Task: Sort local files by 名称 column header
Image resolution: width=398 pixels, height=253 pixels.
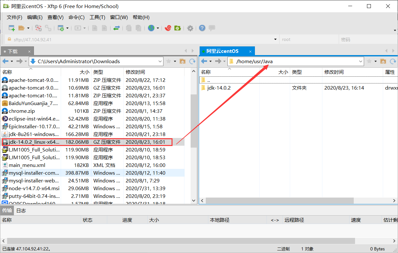Action: [30, 72]
